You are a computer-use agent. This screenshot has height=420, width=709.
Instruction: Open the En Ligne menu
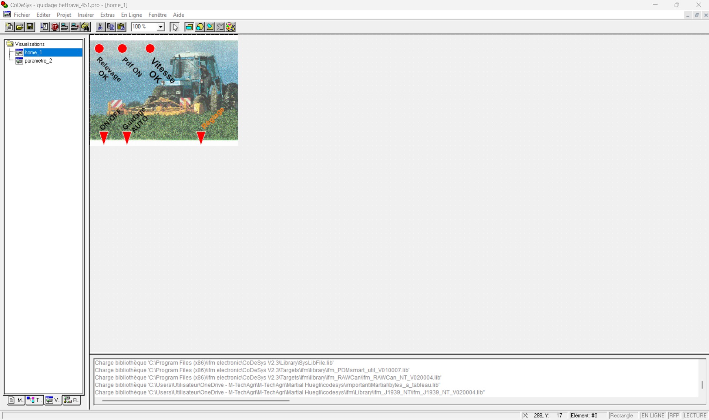pos(131,15)
